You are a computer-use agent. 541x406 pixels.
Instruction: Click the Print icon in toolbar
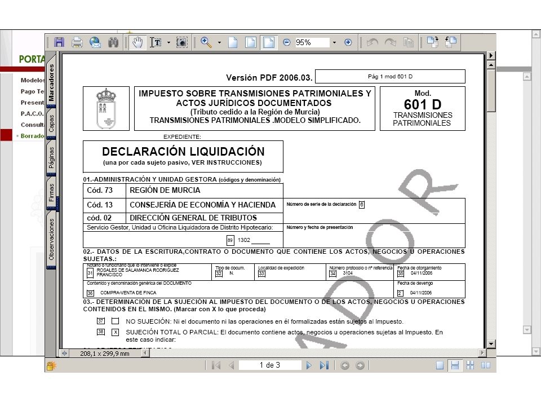[77, 42]
